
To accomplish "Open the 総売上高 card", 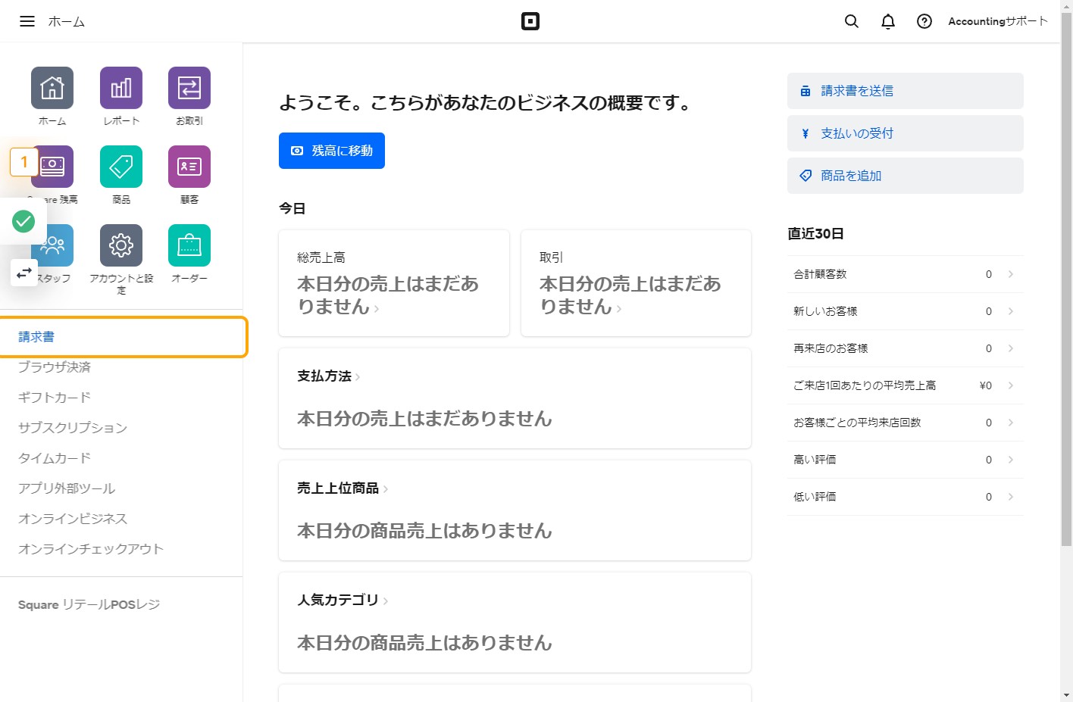I will [x=394, y=283].
